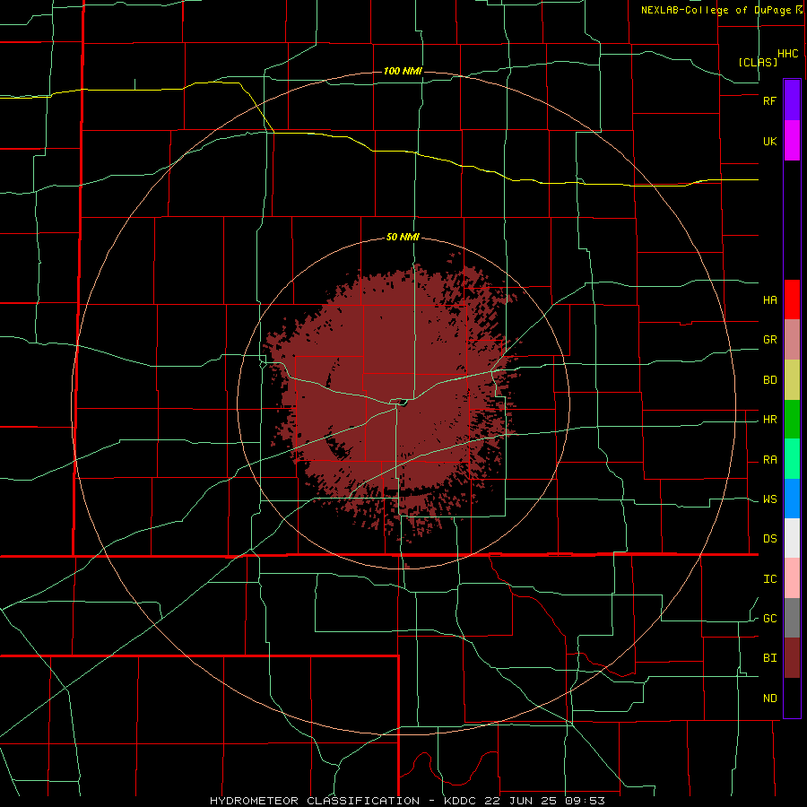This screenshot has width=807, height=807.
Task: Click the HHC product code label
Action: [788, 54]
